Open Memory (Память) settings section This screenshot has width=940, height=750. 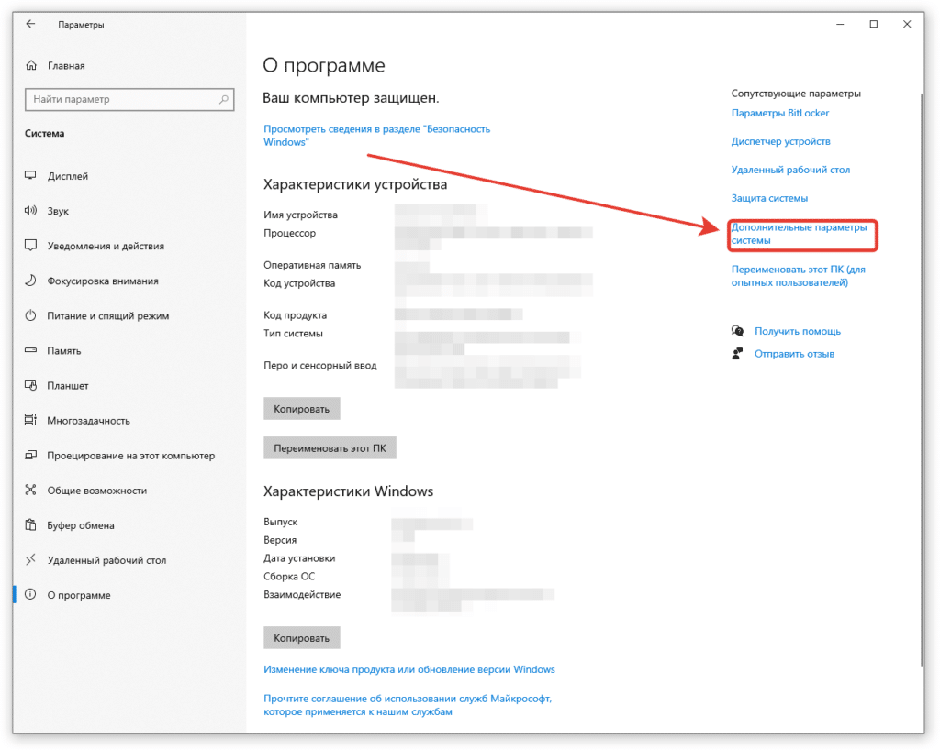point(64,351)
